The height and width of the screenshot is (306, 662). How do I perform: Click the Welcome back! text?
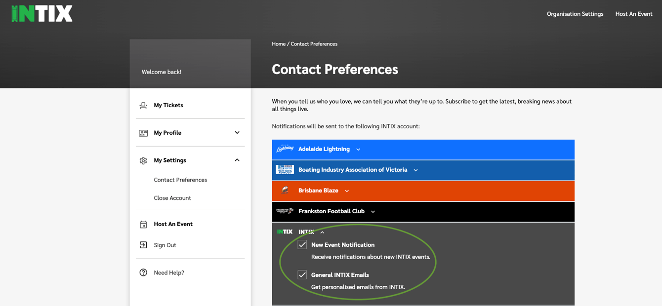[162, 72]
